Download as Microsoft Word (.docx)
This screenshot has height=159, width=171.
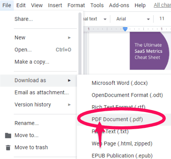pyautogui.click(x=124, y=83)
